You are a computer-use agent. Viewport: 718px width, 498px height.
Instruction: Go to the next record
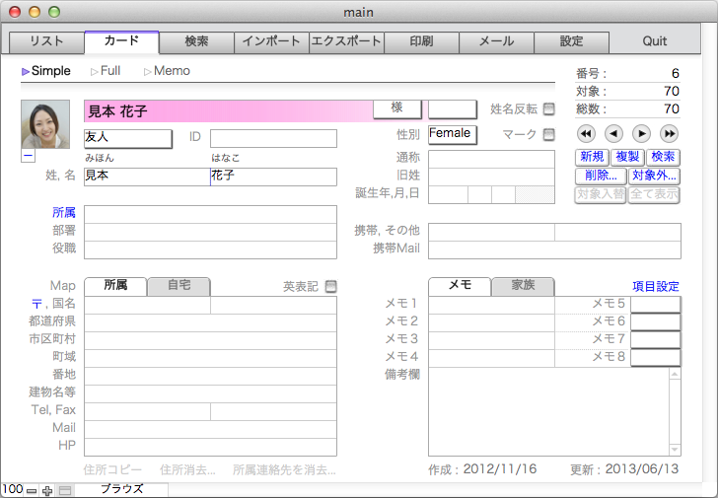click(641, 134)
